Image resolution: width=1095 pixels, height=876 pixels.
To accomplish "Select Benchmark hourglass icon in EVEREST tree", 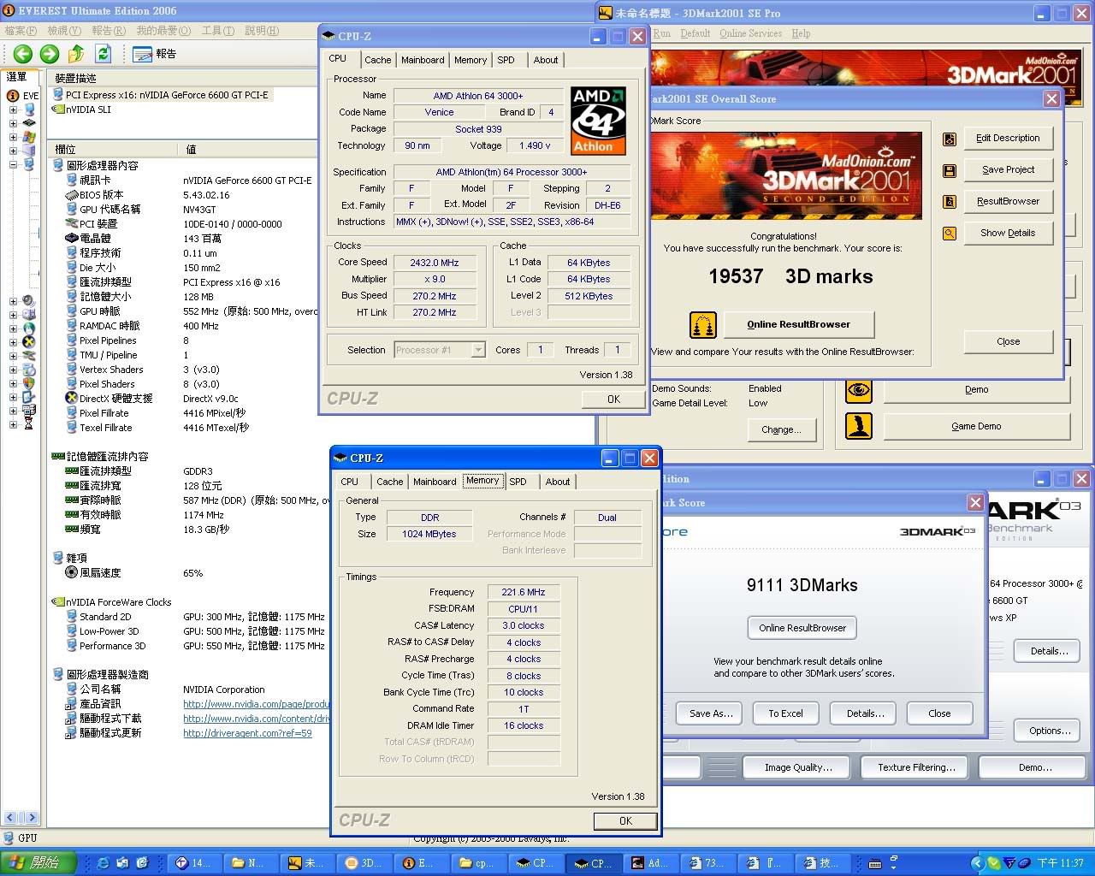I will (29, 423).
